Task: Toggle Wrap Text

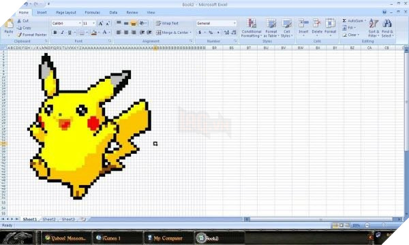Action: pyautogui.click(x=167, y=23)
